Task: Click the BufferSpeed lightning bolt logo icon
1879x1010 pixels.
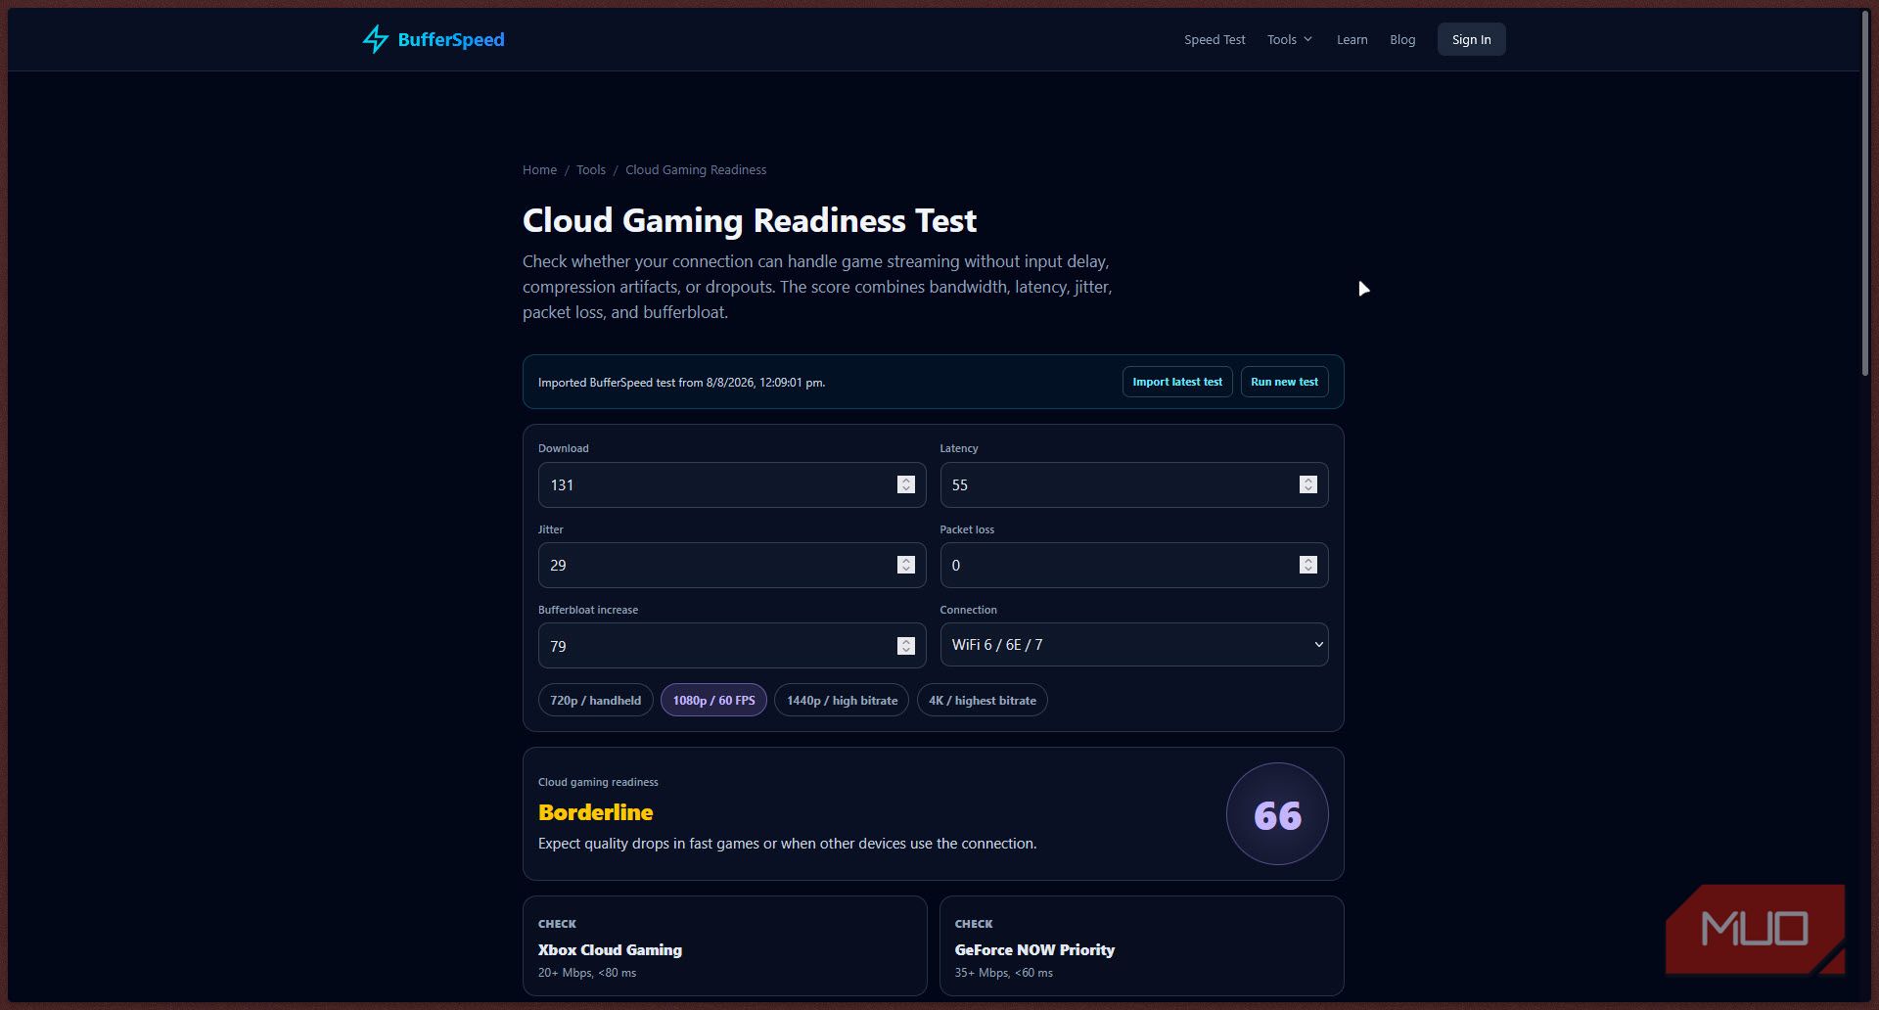Action: coord(375,39)
